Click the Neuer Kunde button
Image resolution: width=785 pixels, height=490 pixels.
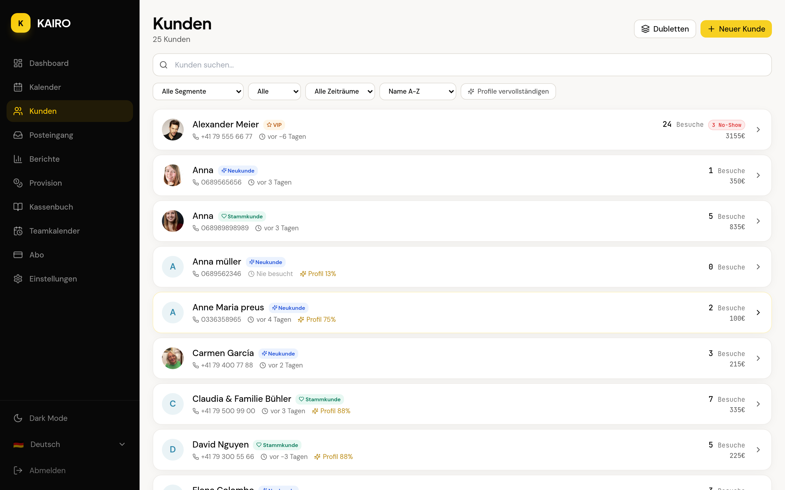(736, 29)
